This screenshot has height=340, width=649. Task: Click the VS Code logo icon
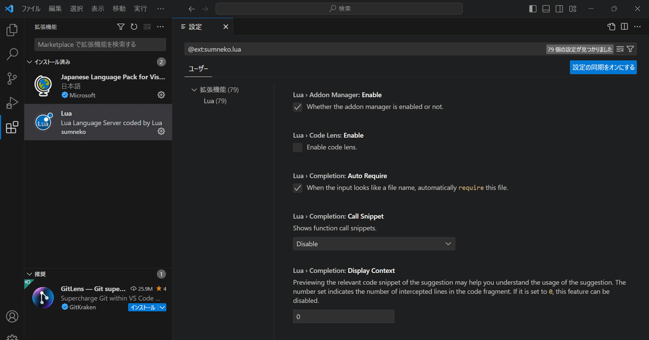point(9,9)
